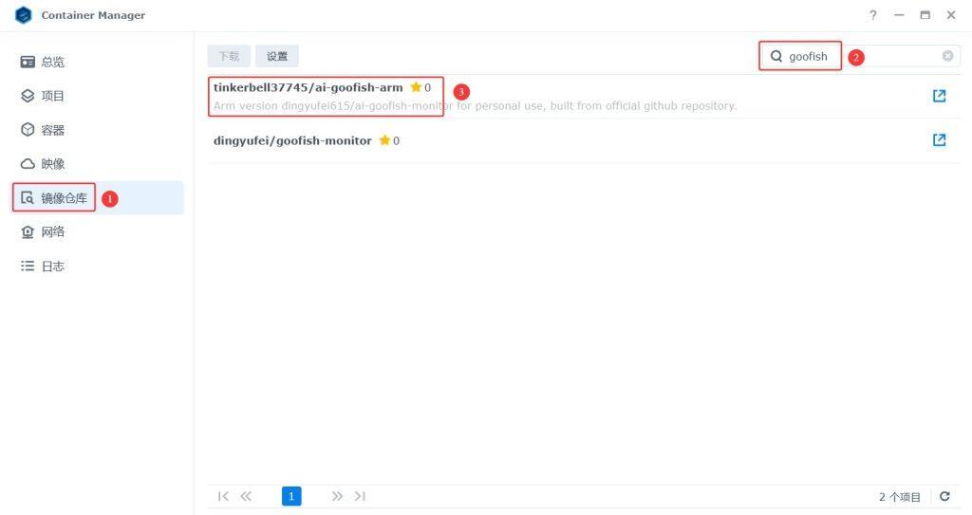The width and height of the screenshot is (972, 515).
Task: Jump to the last page arrow
Action: pos(360,496)
